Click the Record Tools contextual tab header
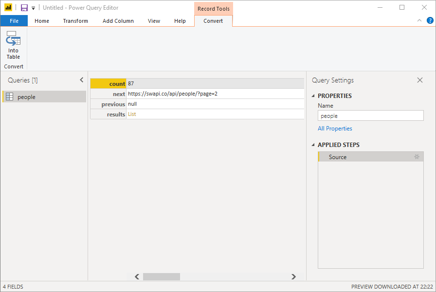Screen dimensions: 436x292 (x=214, y=9)
